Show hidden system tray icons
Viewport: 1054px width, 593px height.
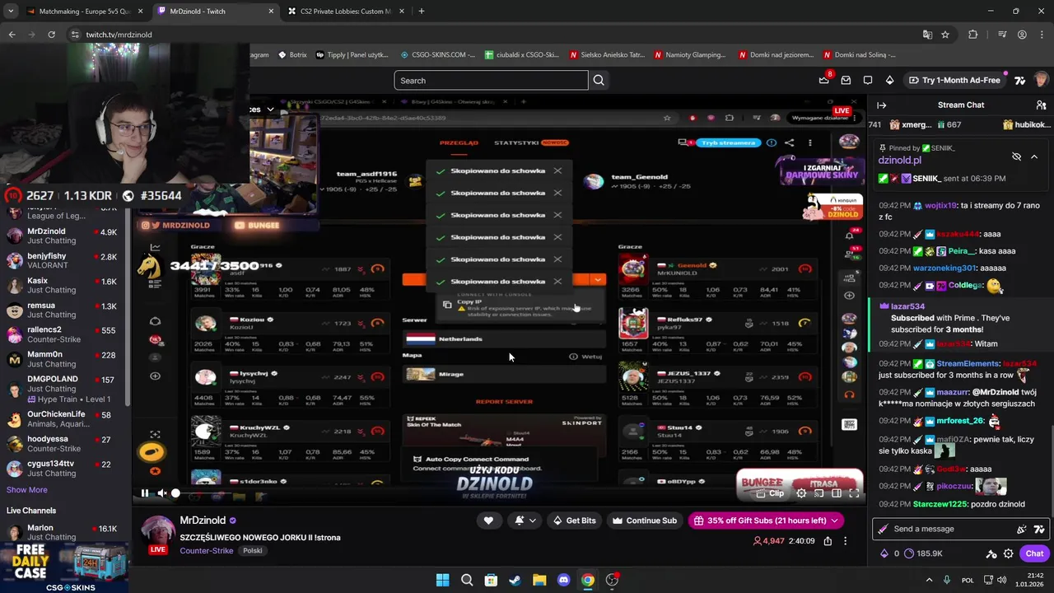pos(930,580)
